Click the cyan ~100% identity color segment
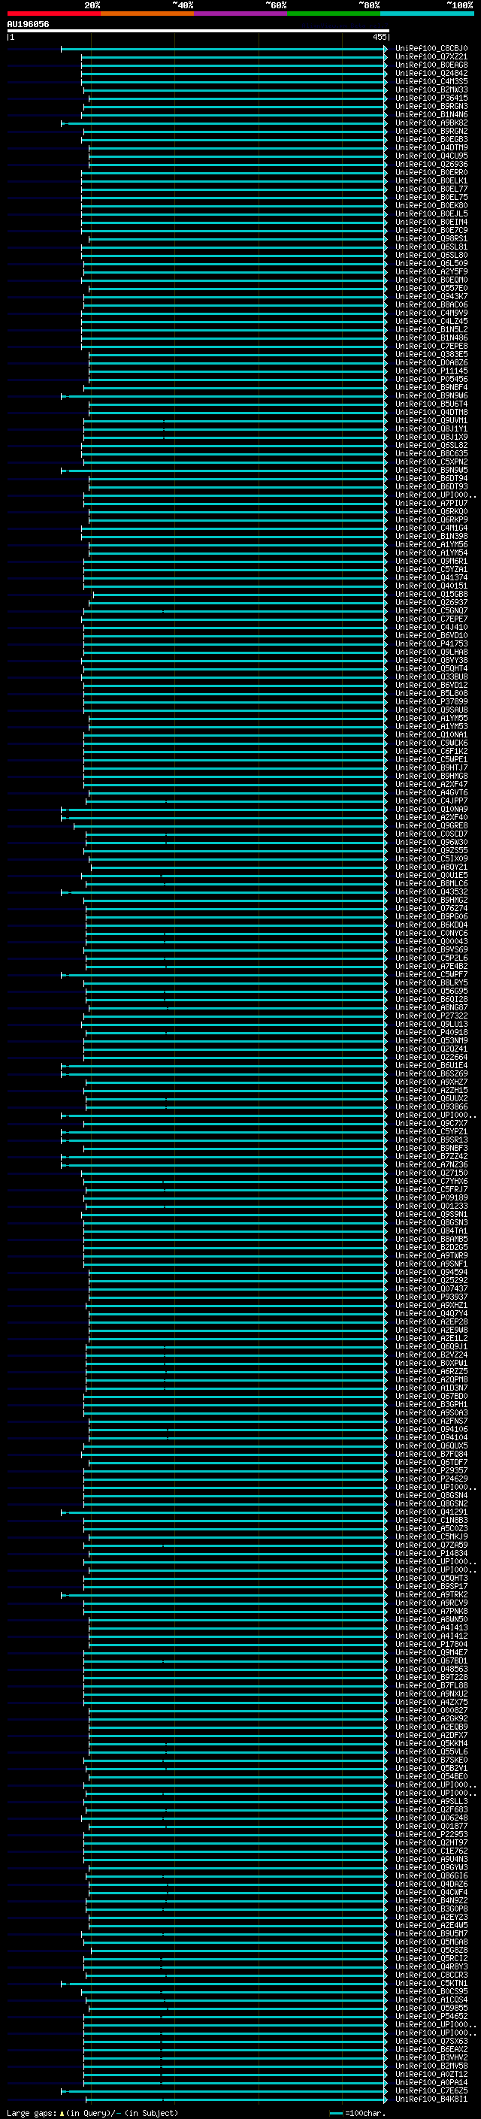 click(x=428, y=14)
